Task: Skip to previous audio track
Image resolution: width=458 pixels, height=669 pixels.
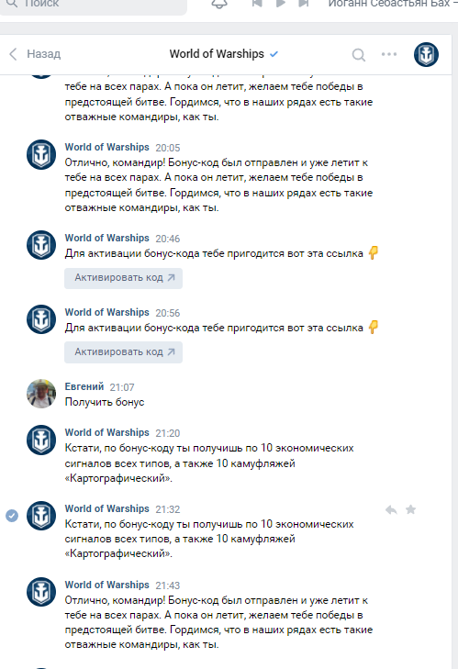Action: (x=257, y=4)
